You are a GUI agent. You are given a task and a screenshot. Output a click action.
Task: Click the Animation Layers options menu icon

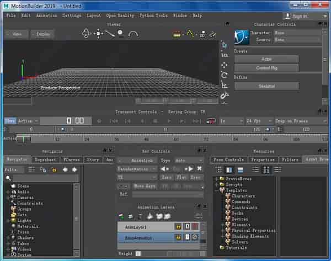click(200, 216)
